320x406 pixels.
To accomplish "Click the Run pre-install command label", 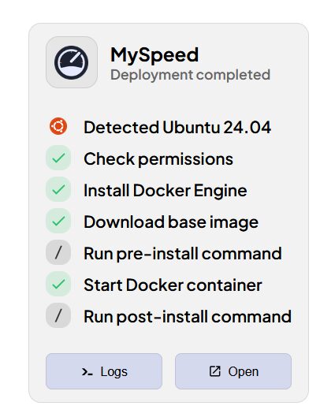I will click(183, 254).
